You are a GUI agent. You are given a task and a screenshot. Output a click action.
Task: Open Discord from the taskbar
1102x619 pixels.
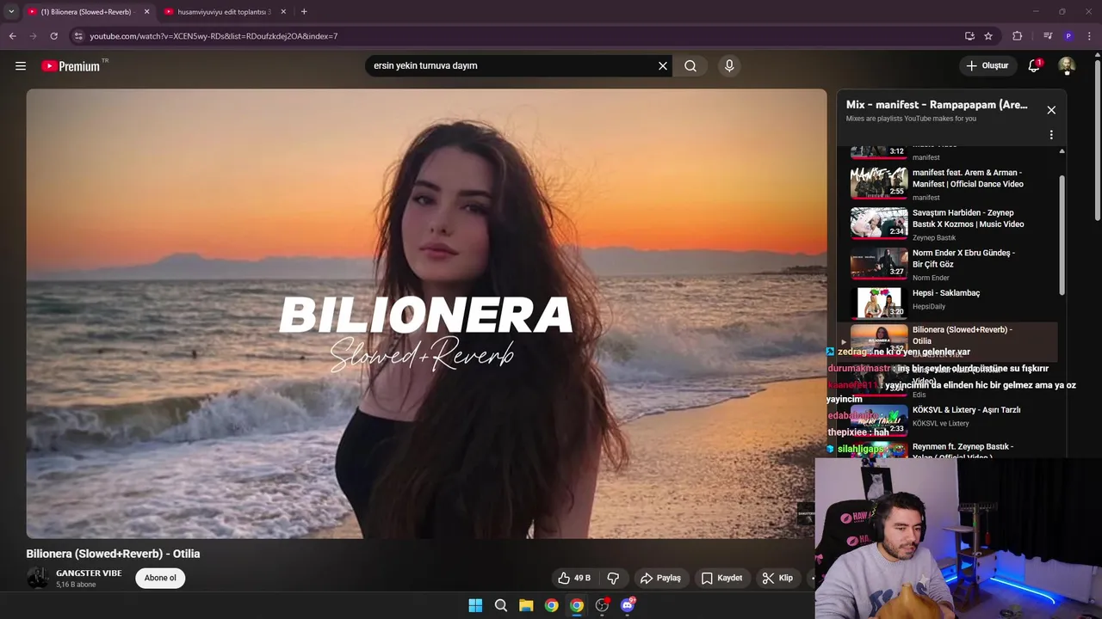click(x=628, y=605)
